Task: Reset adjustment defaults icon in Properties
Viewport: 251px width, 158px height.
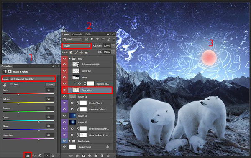Action: click(x=40, y=155)
